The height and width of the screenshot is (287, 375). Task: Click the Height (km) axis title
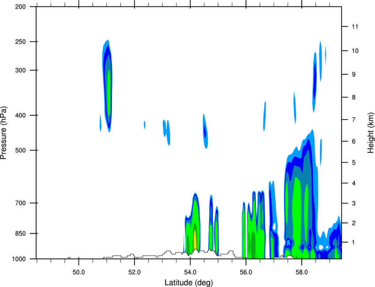[371, 132]
